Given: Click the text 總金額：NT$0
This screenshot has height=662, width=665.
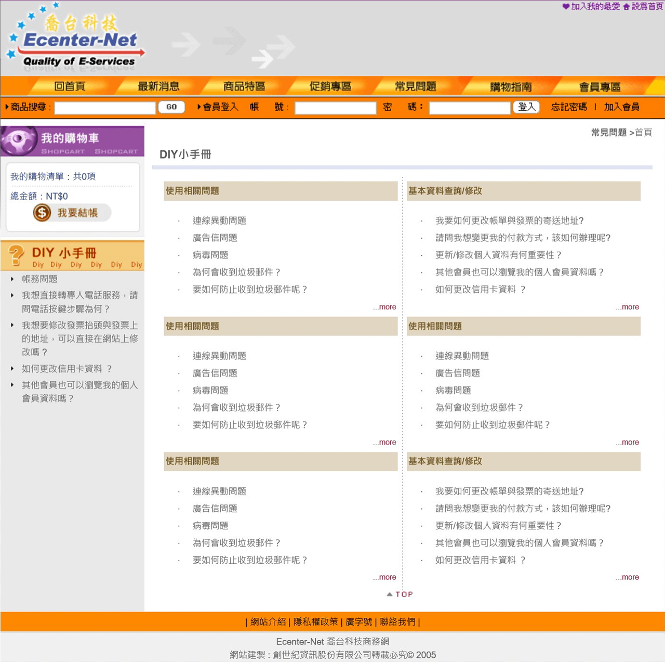Looking at the screenshot, I should tap(39, 196).
